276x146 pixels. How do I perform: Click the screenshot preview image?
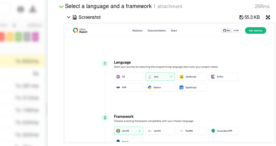pos(169,83)
